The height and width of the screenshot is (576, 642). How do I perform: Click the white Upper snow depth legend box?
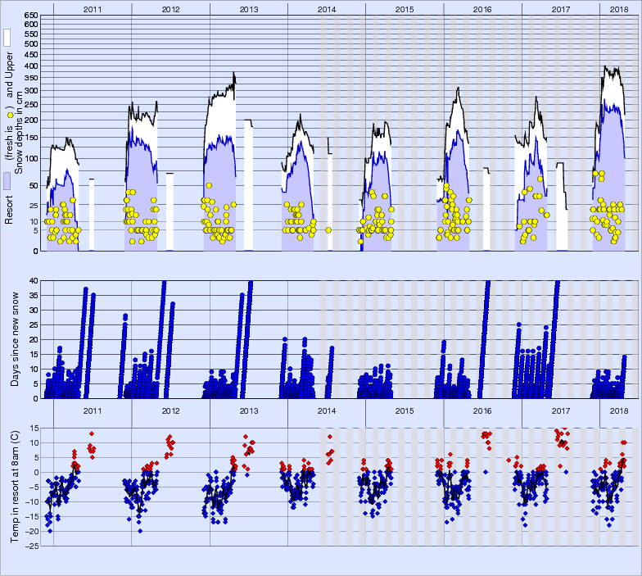(7, 38)
